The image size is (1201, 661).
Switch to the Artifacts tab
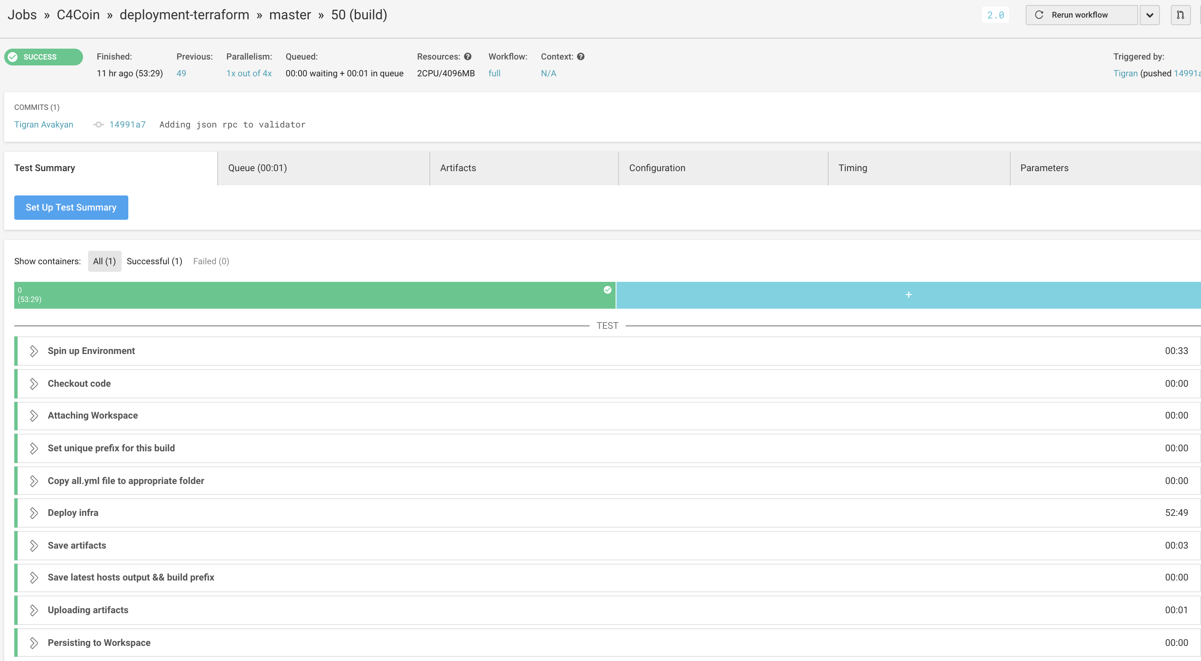(x=458, y=168)
